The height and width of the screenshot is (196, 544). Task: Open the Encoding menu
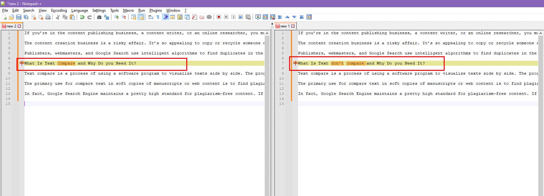point(59,10)
